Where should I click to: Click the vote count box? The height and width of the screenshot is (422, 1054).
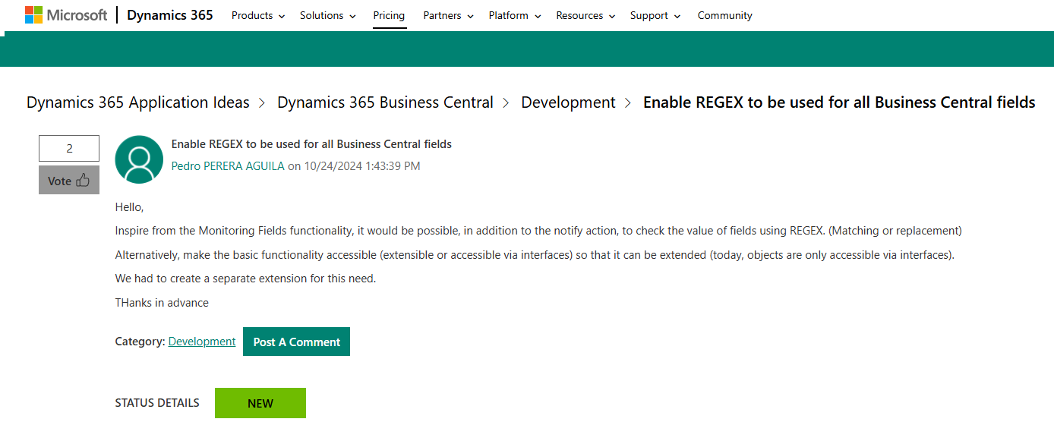click(69, 148)
